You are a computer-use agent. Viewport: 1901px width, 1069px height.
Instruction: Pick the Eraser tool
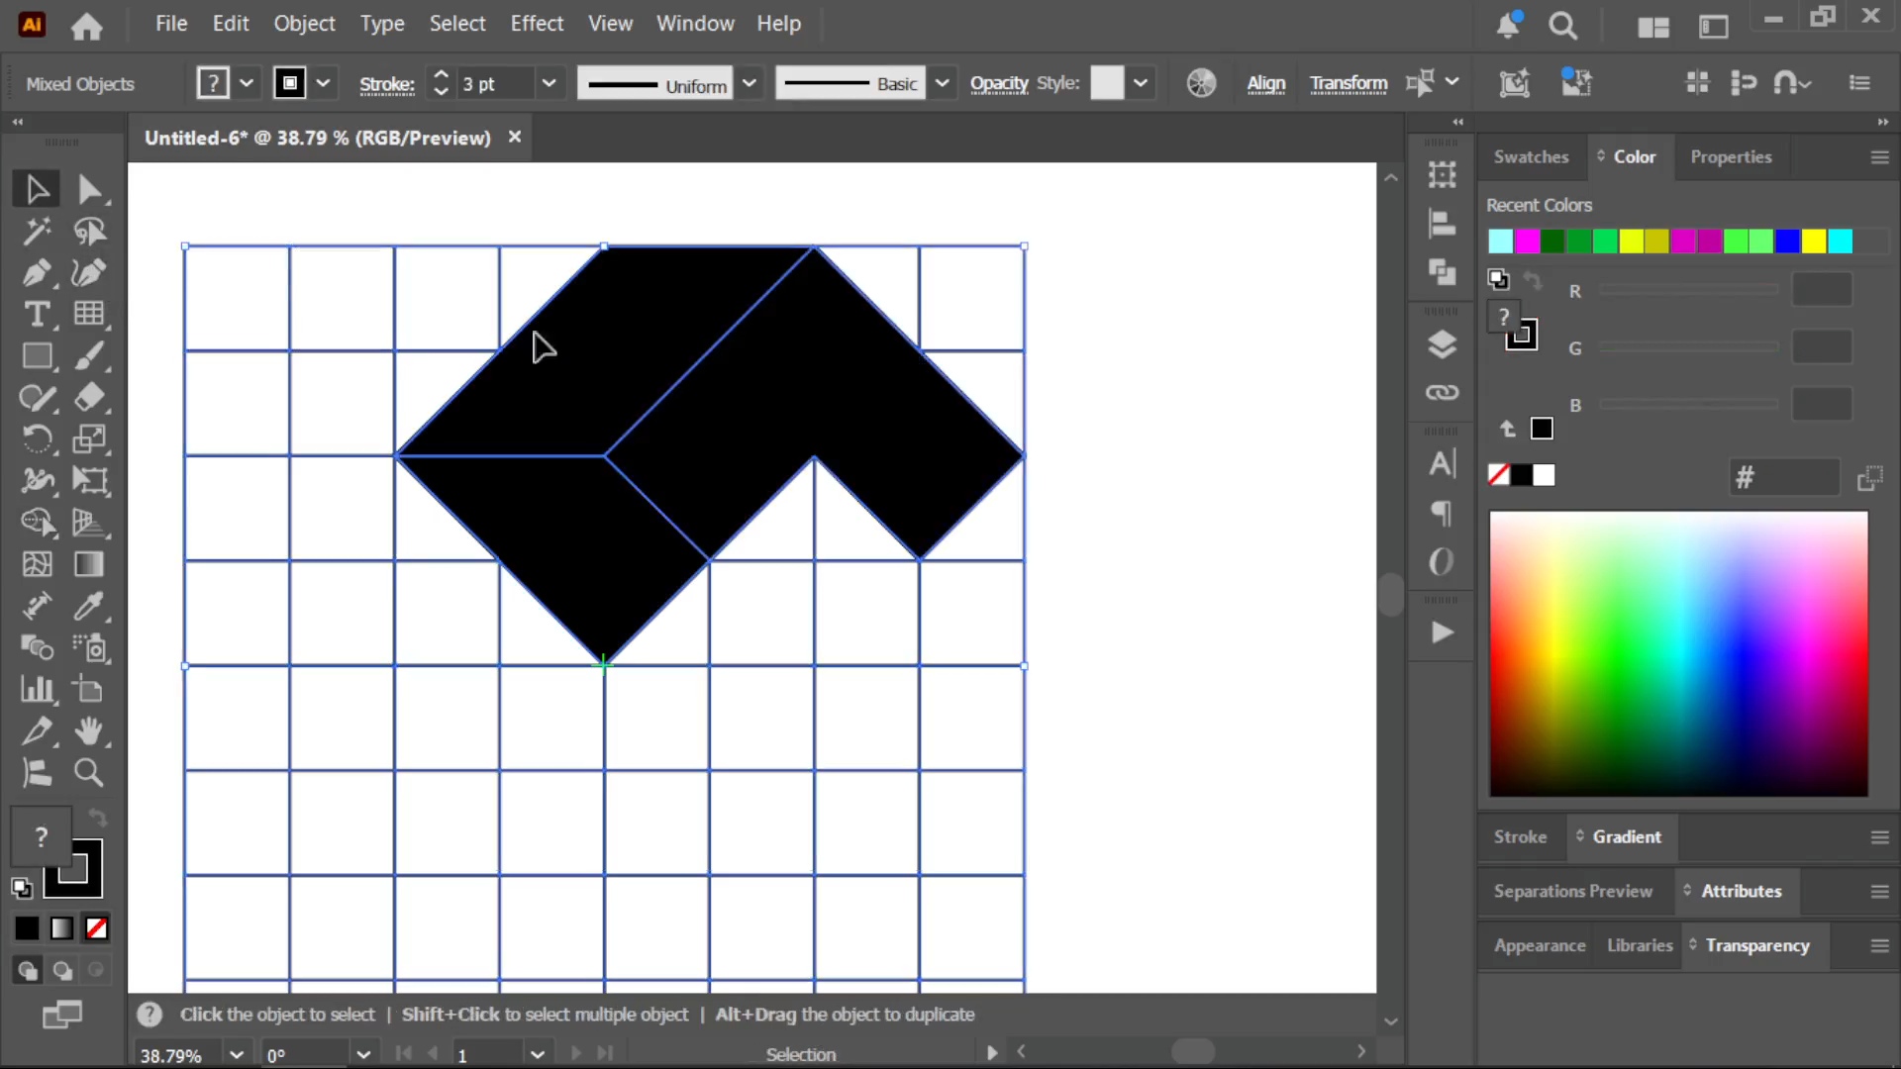[89, 398]
